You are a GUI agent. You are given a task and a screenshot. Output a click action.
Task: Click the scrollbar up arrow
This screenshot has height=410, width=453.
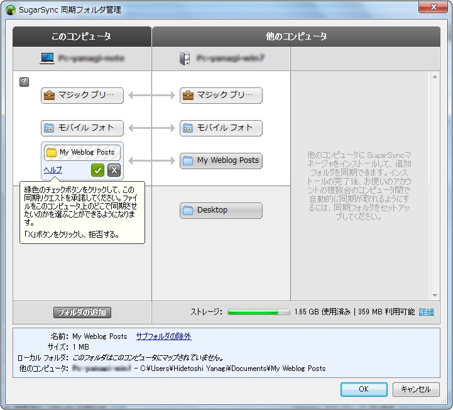pos(435,77)
